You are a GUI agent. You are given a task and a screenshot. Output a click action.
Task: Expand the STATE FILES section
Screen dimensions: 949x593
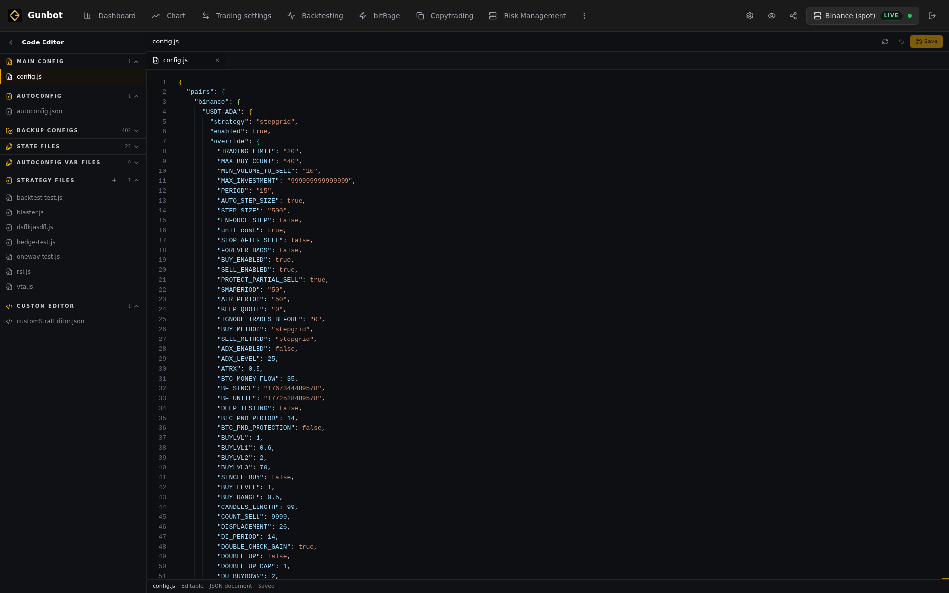pos(136,147)
